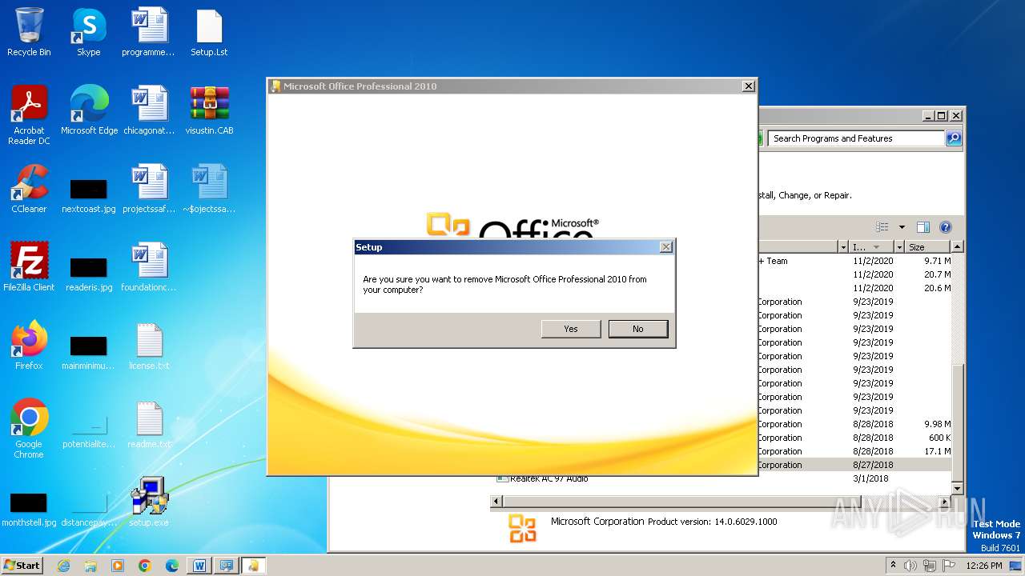1025x576 pixels.
Task: Open the Skype desktop shortcut
Action: [x=89, y=32]
